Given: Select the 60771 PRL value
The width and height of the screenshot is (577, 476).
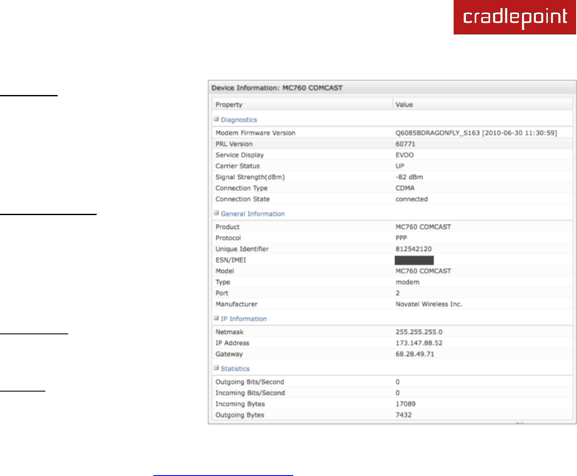Looking at the screenshot, I should (x=405, y=144).
